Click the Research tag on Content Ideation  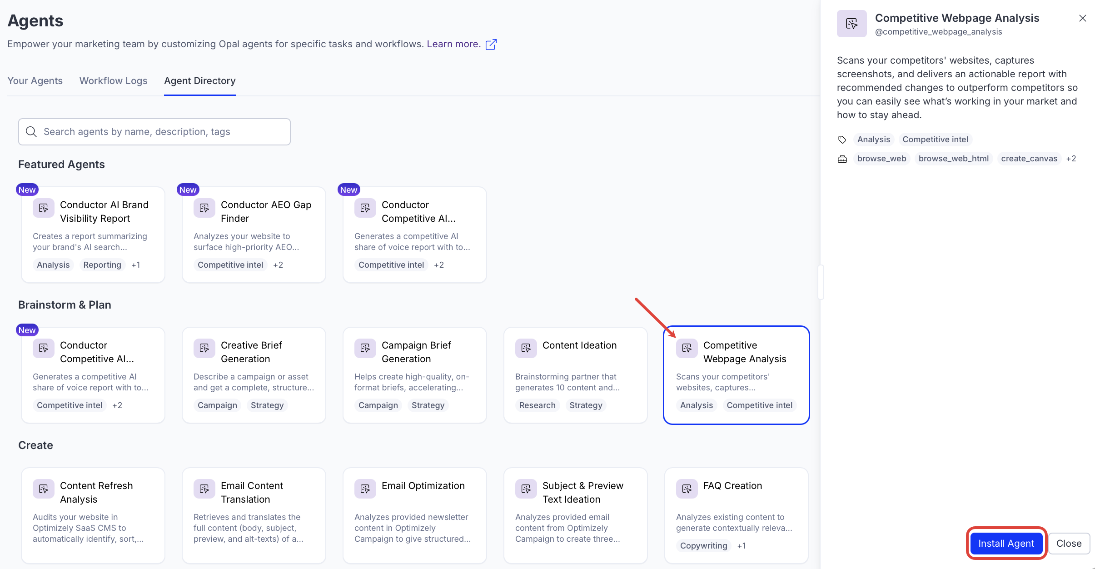[x=538, y=405]
